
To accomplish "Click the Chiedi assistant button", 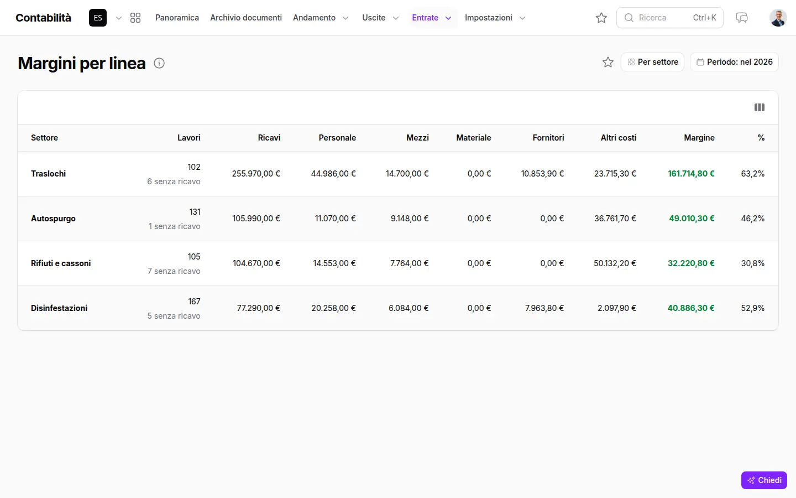I will (x=764, y=480).
